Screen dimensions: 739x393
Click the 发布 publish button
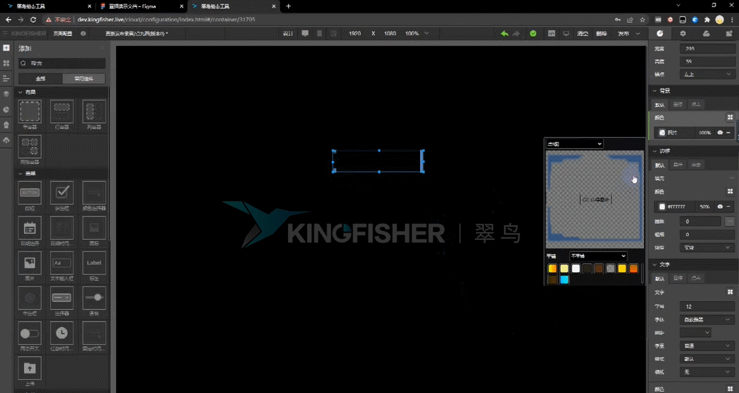(623, 33)
